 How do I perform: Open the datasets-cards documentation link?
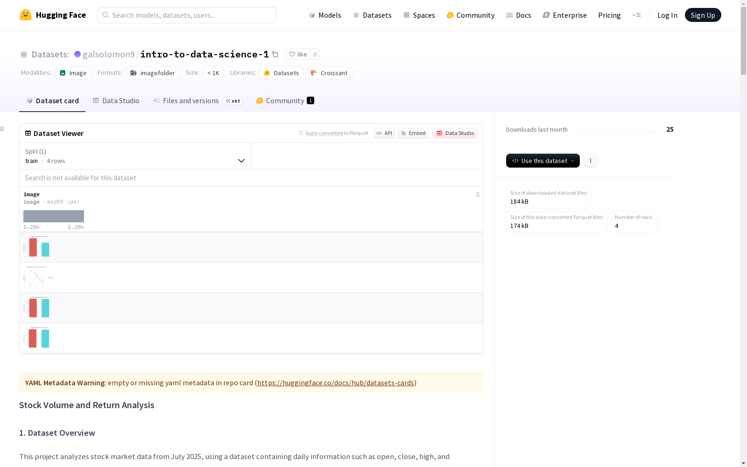tap(336, 383)
